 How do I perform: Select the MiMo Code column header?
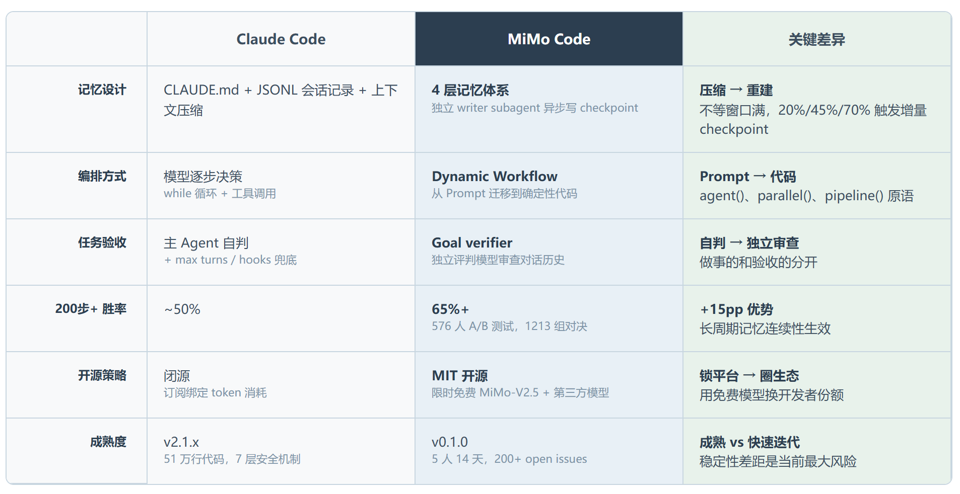click(x=549, y=39)
